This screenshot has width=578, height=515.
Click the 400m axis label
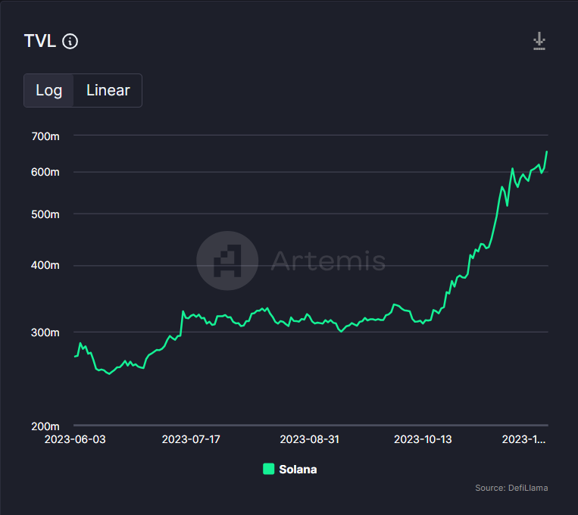[45, 265]
